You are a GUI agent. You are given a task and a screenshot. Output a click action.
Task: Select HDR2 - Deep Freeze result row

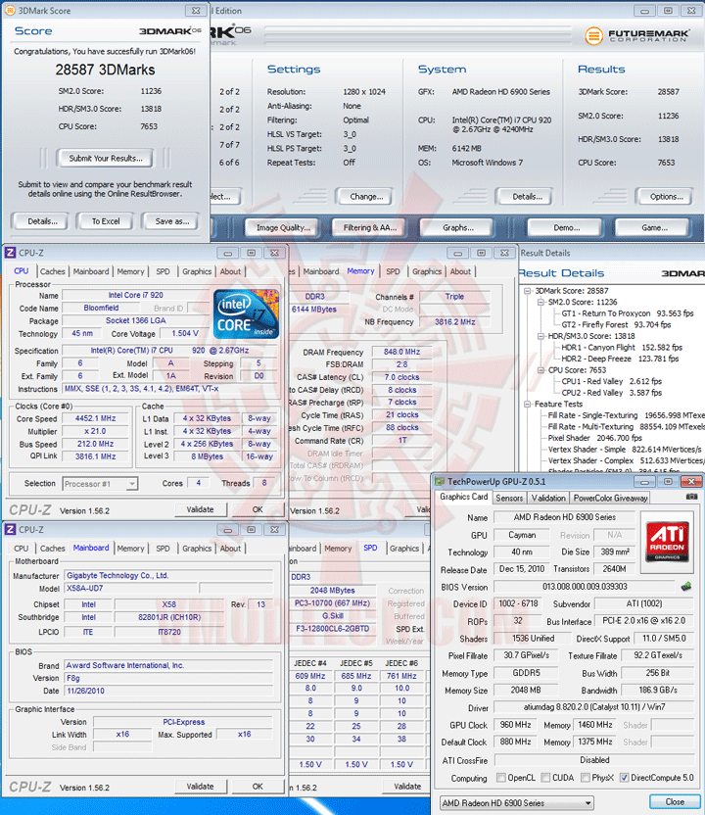[x=622, y=359]
